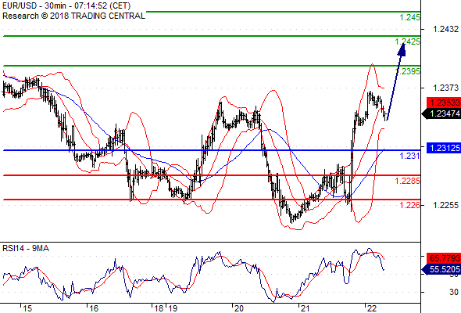
Task: Click the blue 55.5205 RSI value tag
Action: pyautogui.click(x=441, y=269)
